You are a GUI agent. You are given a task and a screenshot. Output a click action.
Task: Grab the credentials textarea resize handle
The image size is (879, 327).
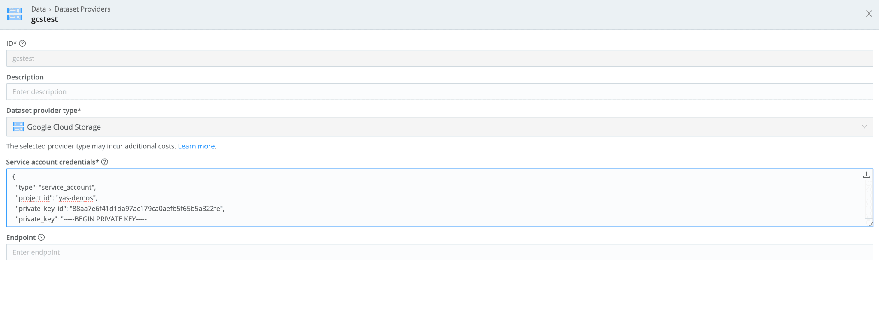[870, 224]
